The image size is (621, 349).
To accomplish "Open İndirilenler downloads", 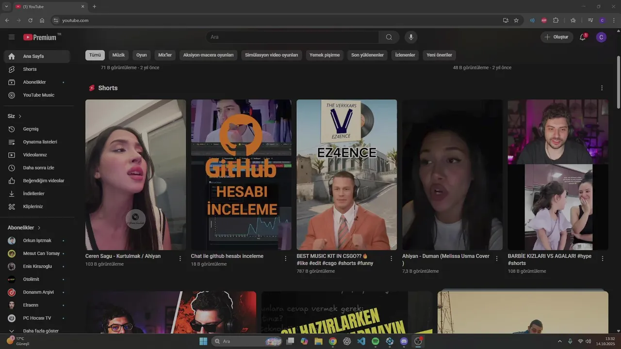I will (37, 194).
